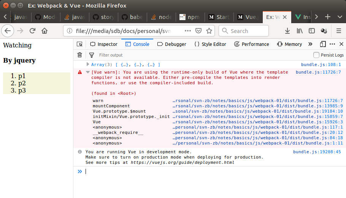
Task: Click the element picker icon in devtools
Action: coord(79,44)
